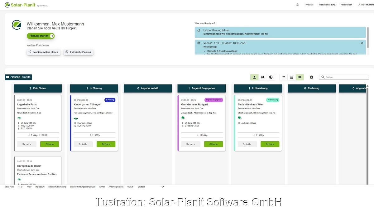Click Elektrische Planung button
The width and height of the screenshot is (374, 212).
pyautogui.click(x=79, y=52)
